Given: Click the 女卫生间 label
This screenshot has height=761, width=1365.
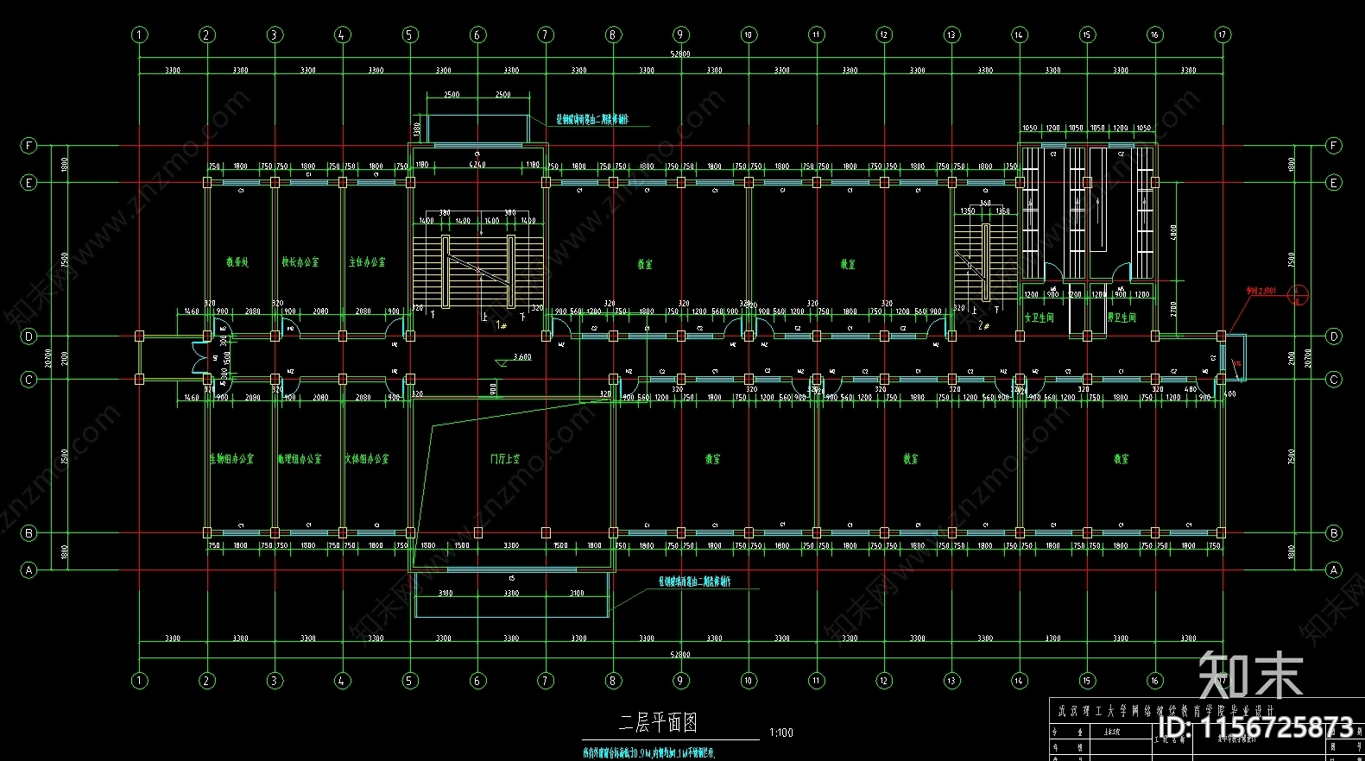Looking at the screenshot, I should coord(1039,318).
